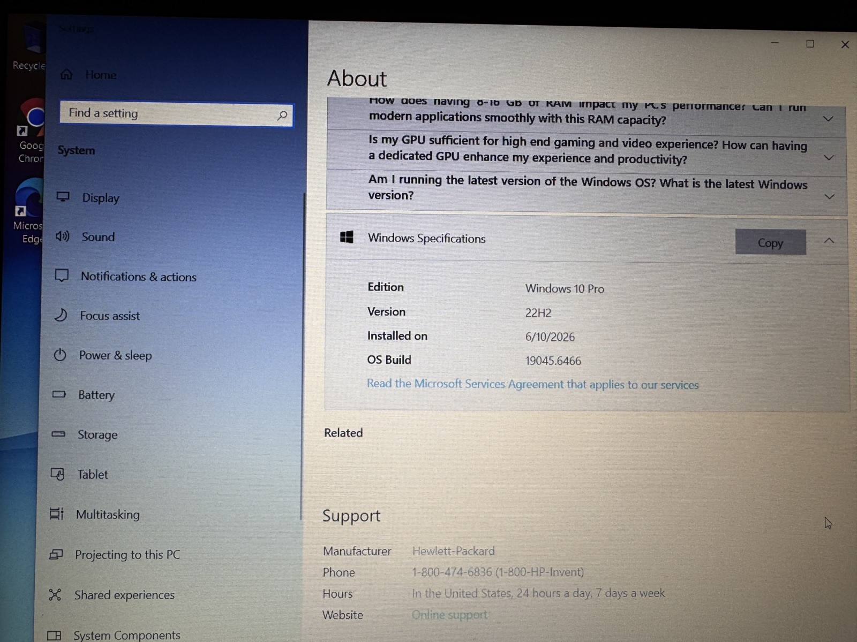The image size is (857, 642).
Task: Select the support Hours value text
Action: [x=538, y=593]
